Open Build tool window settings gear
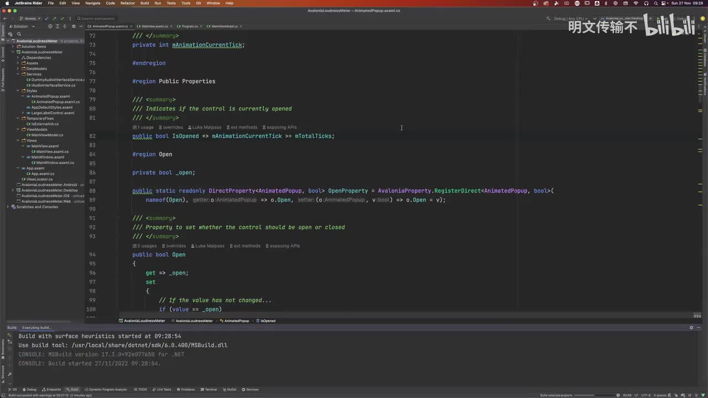 point(691,327)
